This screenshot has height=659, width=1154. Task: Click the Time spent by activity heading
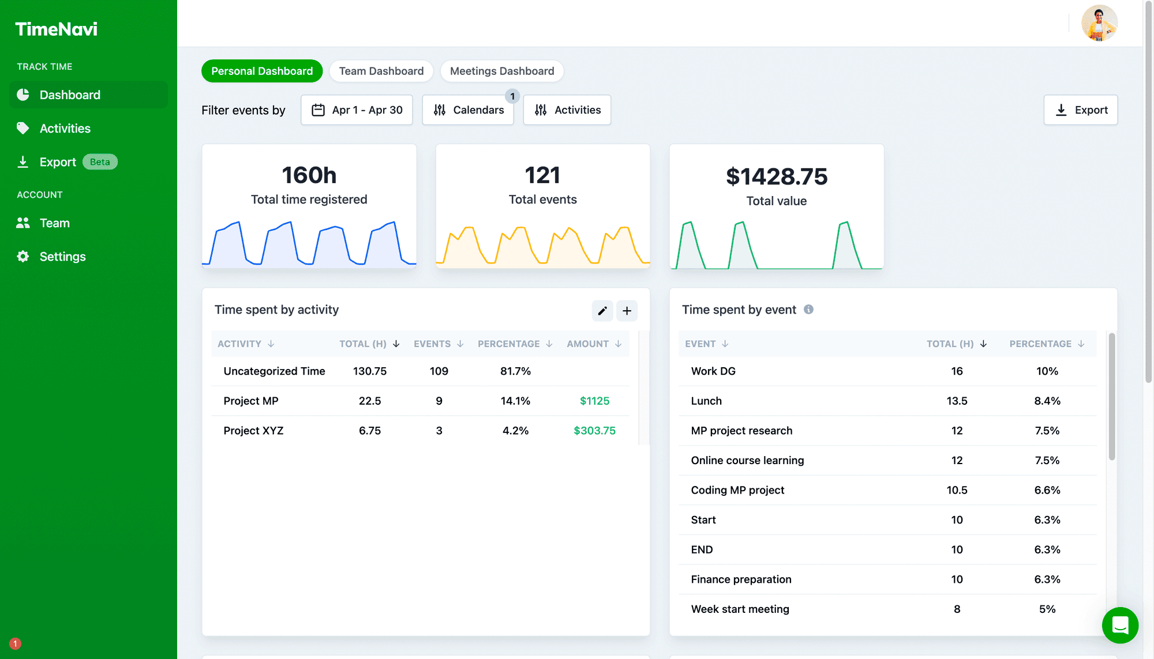[276, 310]
